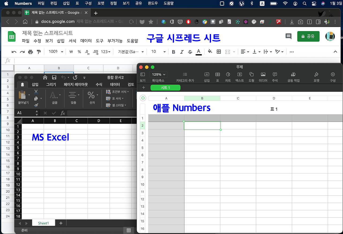Open the Google account avatar

click(x=330, y=36)
